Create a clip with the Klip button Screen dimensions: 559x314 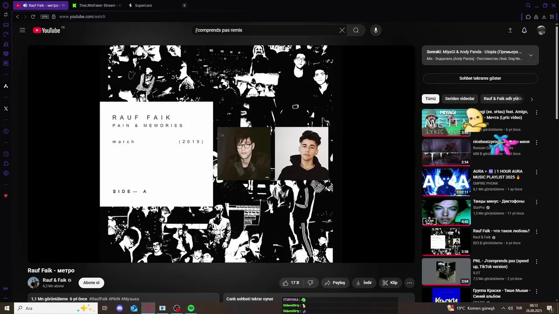[390, 283]
